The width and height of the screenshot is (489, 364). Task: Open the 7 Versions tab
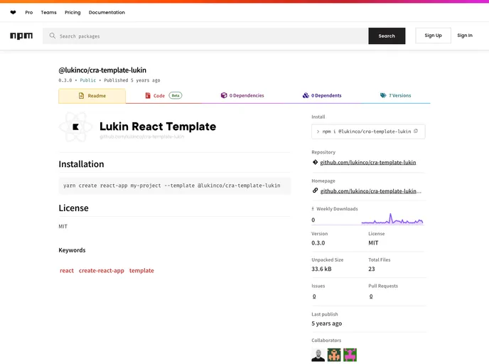(x=395, y=95)
